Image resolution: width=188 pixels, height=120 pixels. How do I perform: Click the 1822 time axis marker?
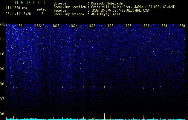pos(38,26)
